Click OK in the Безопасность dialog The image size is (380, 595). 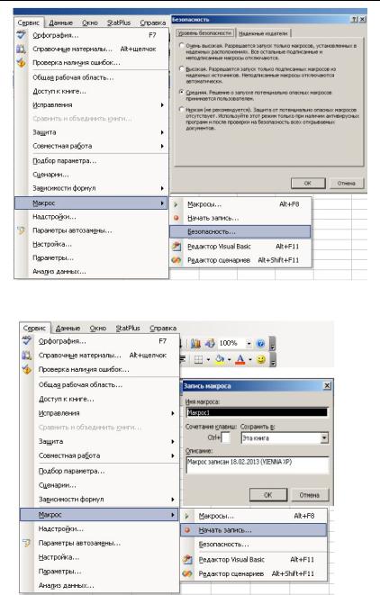point(308,183)
